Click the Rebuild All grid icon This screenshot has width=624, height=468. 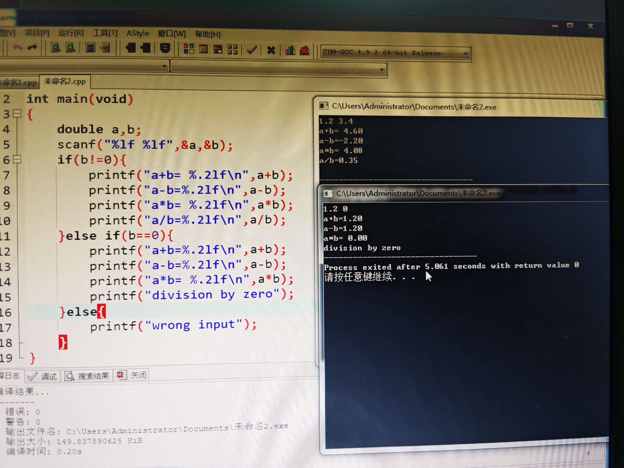coord(232,50)
